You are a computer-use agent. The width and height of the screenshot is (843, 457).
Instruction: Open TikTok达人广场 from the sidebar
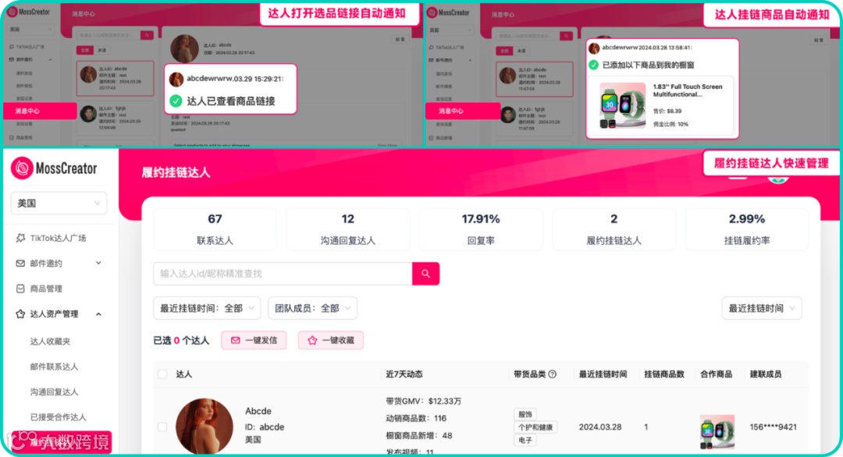click(58, 238)
